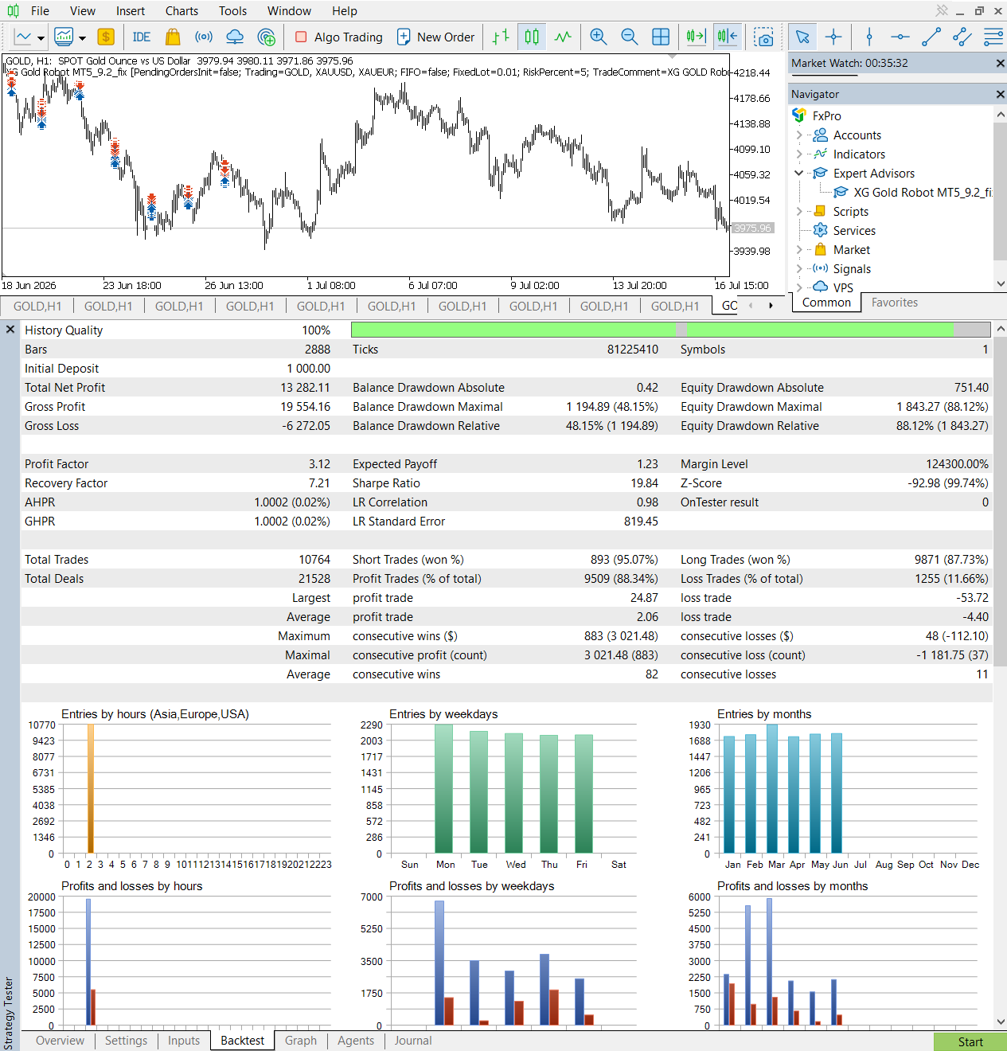Select the first GOLD,H1 chart tab
This screenshot has height=1051, width=1007.
point(37,306)
